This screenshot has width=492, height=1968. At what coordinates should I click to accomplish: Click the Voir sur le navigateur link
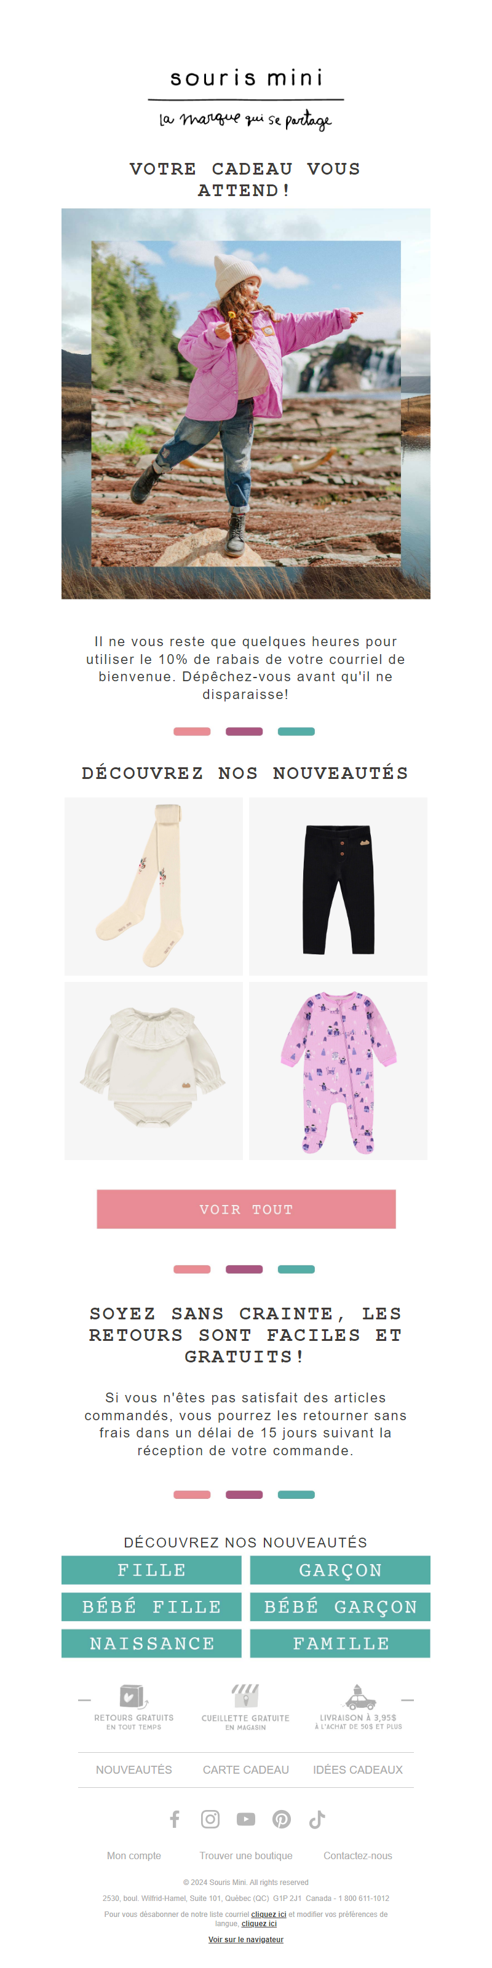[246, 1940]
